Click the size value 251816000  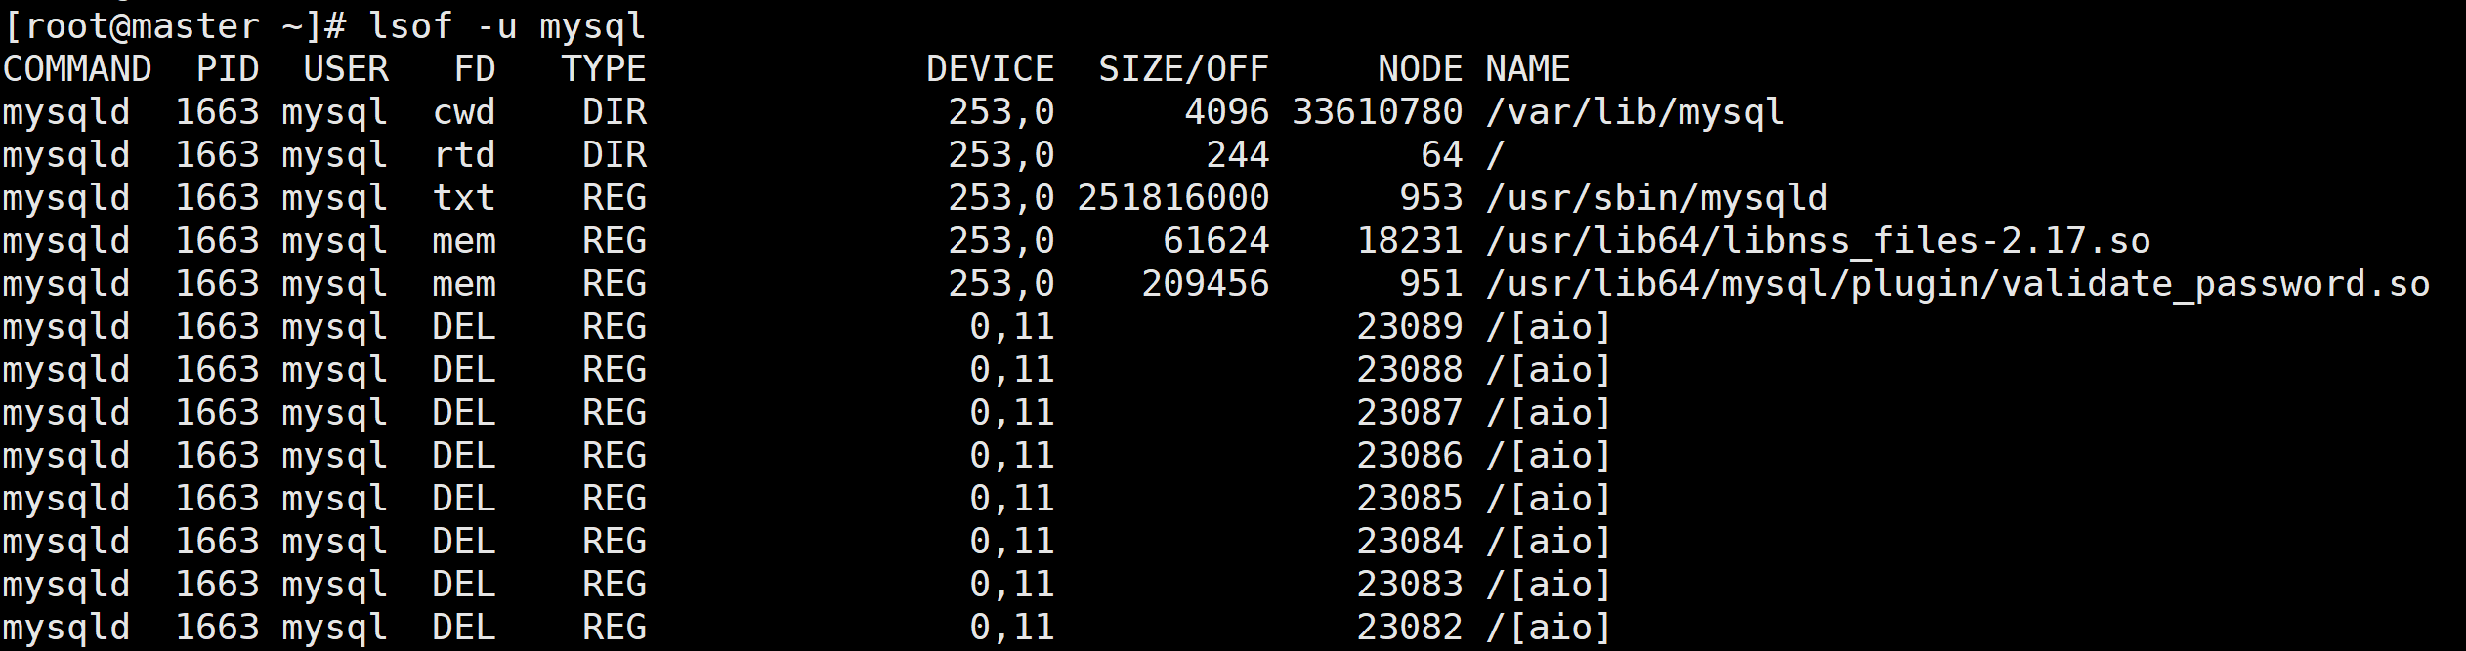(x=1173, y=198)
